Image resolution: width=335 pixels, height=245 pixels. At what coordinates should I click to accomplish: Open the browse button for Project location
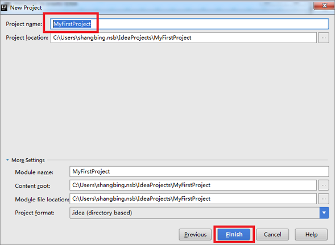tap(324, 37)
